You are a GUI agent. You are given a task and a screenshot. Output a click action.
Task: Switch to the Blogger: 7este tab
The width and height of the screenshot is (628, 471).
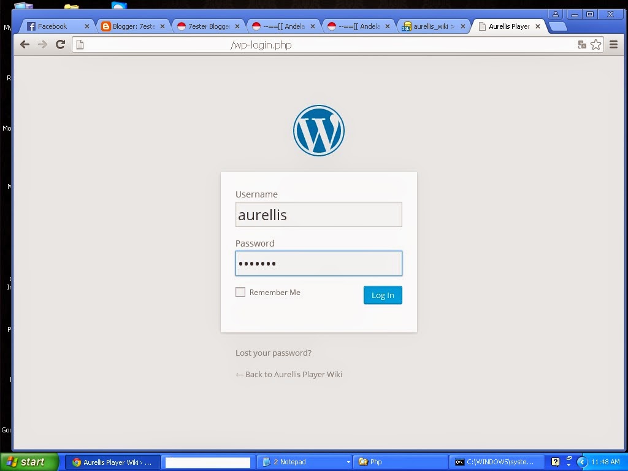[x=132, y=26]
